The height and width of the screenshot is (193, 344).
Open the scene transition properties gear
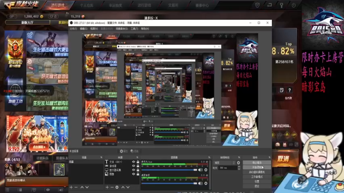click(239, 163)
